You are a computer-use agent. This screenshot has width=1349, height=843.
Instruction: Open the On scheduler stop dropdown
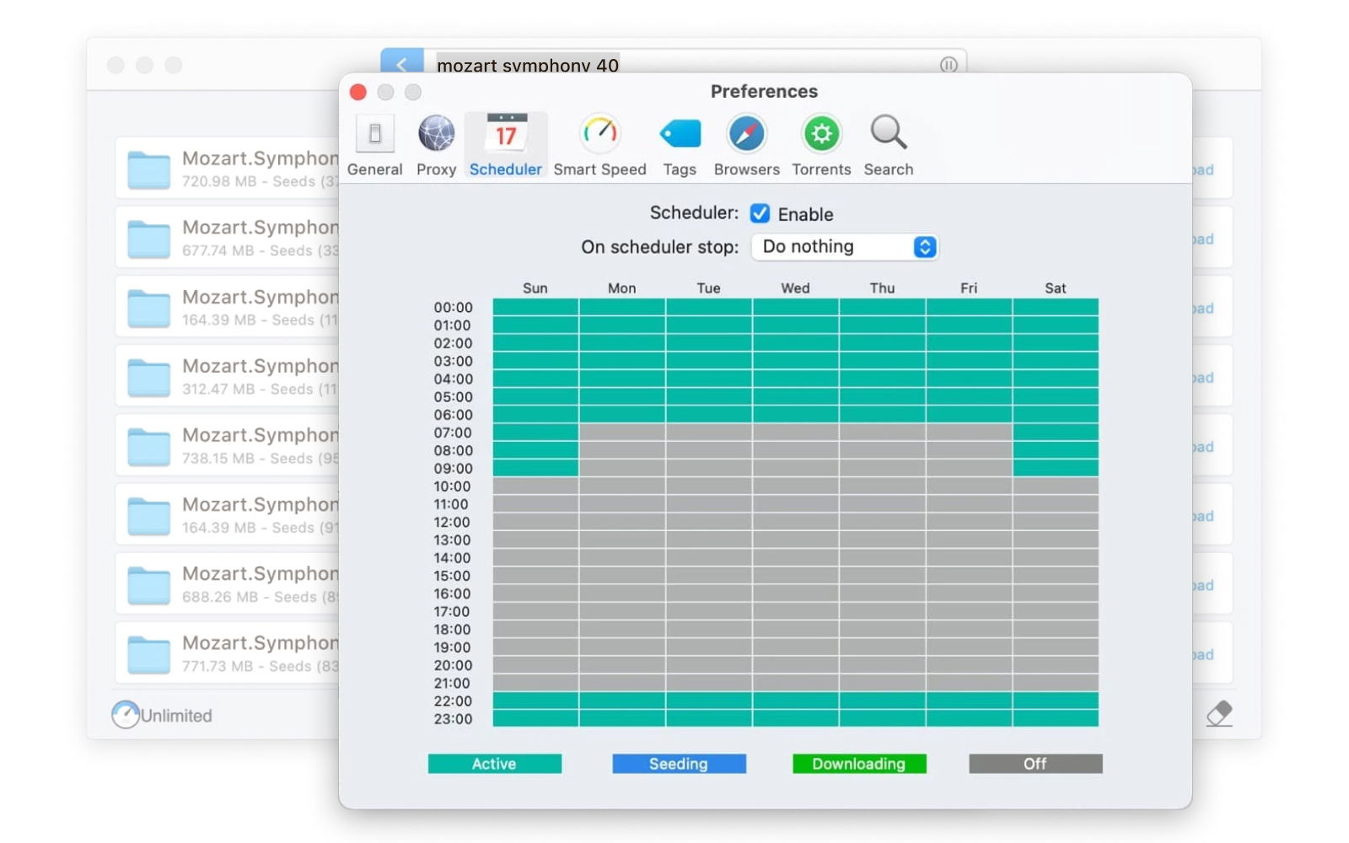click(845, 247)
